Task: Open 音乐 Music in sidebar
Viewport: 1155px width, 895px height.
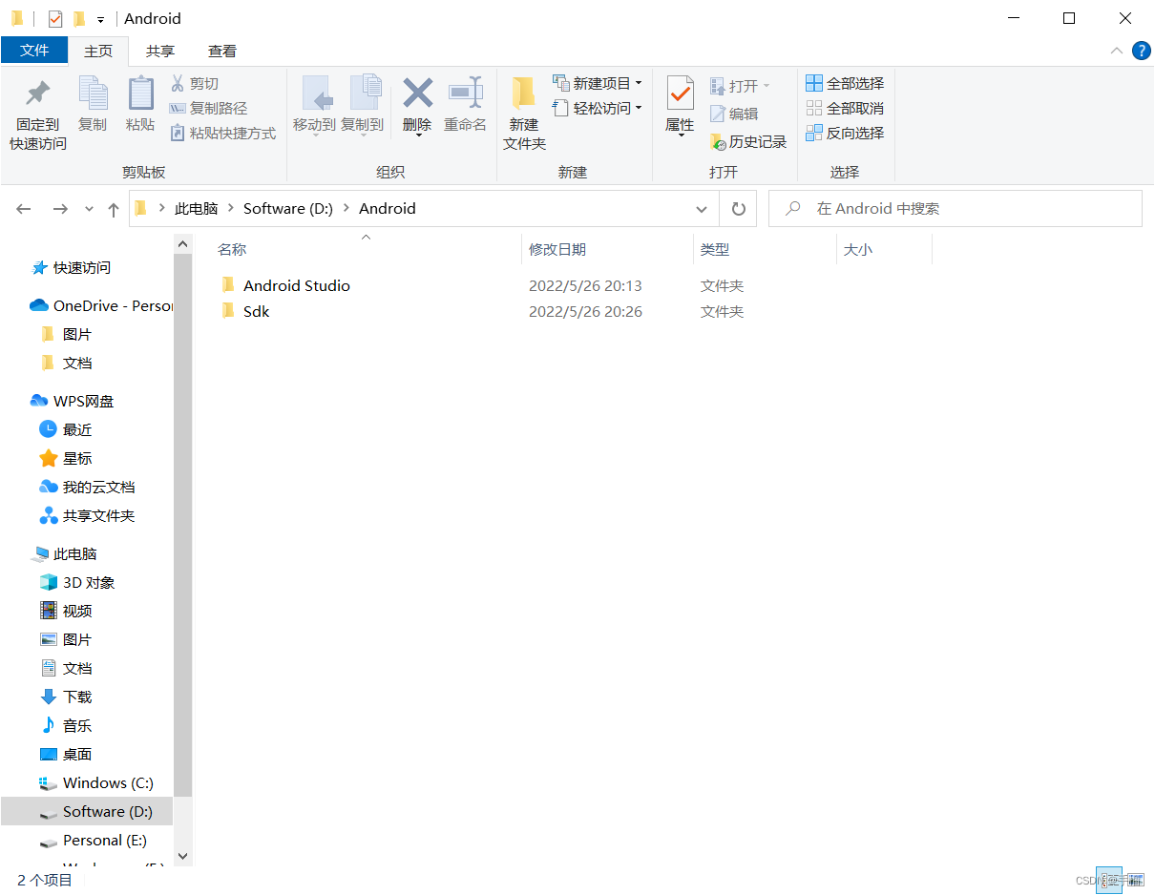Action: pos(77,726)
